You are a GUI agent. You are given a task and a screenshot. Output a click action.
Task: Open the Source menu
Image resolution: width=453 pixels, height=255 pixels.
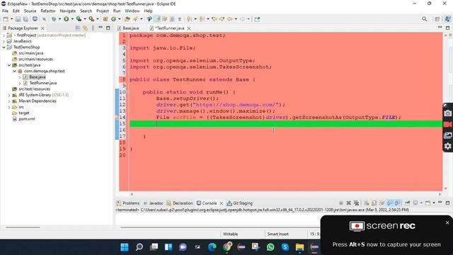point(30,11)
